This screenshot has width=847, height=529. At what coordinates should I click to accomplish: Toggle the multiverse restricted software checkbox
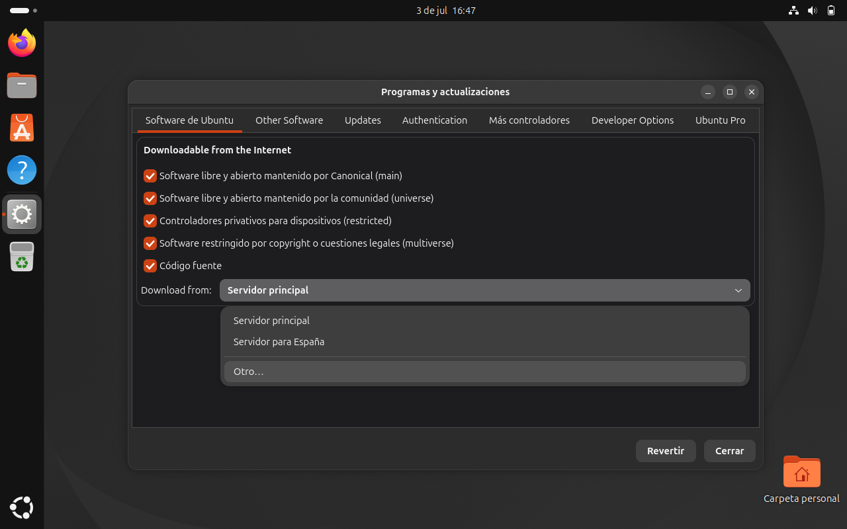[x=150, y=243]
